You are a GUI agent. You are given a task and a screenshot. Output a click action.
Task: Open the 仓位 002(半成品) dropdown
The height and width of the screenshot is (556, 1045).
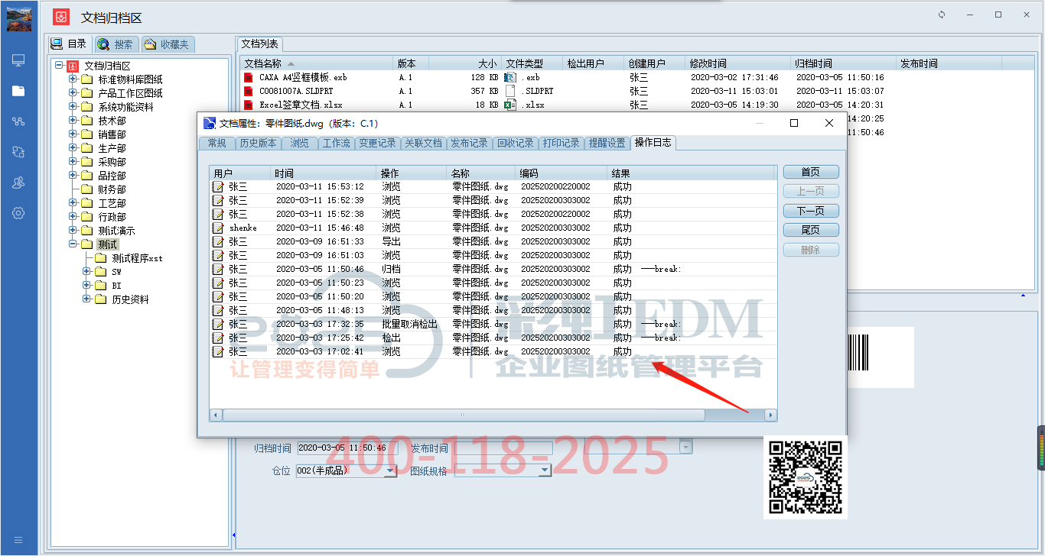(390, 471)
